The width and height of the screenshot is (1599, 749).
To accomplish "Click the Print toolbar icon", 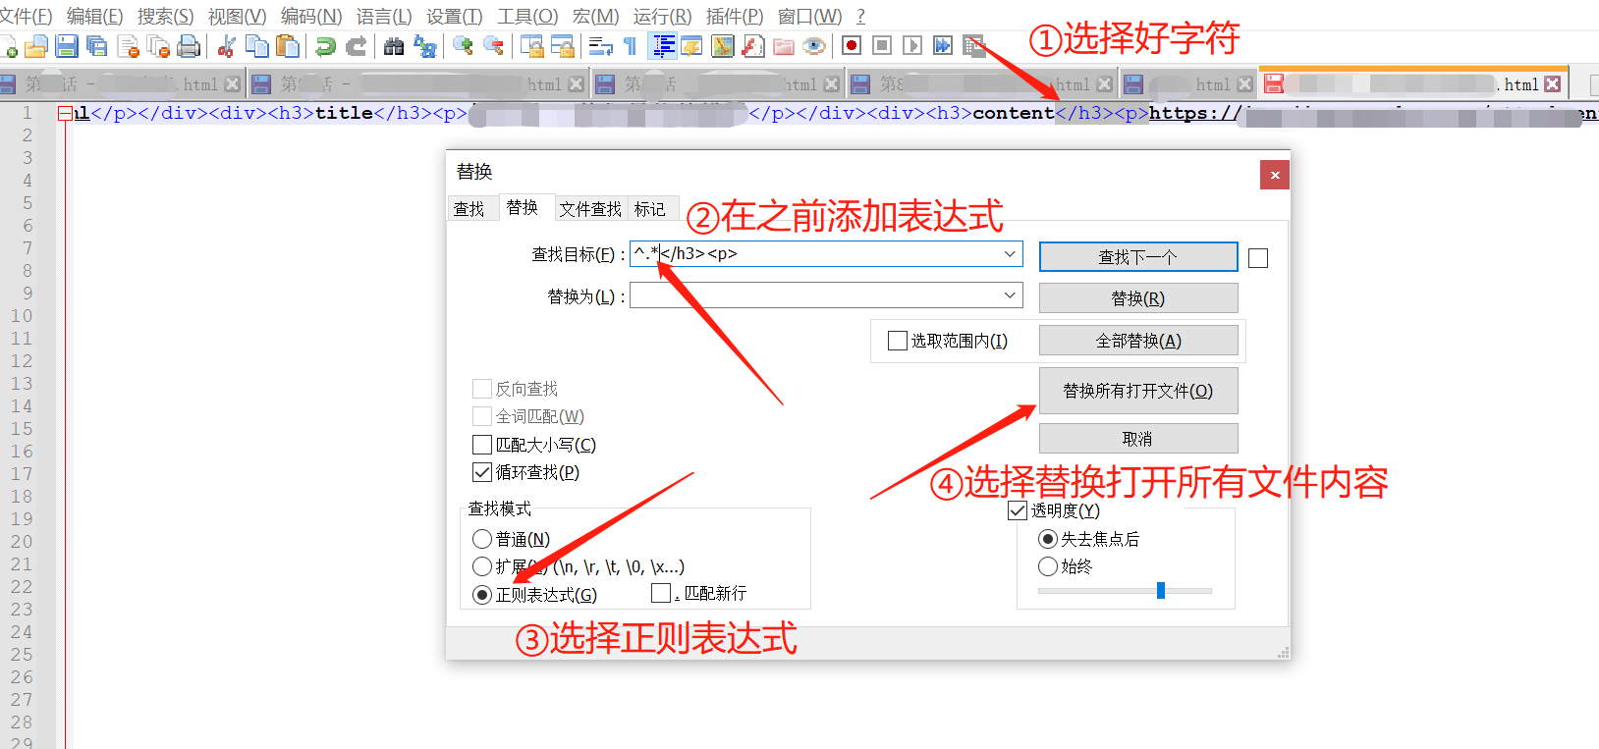I will [x=189, y=46].
